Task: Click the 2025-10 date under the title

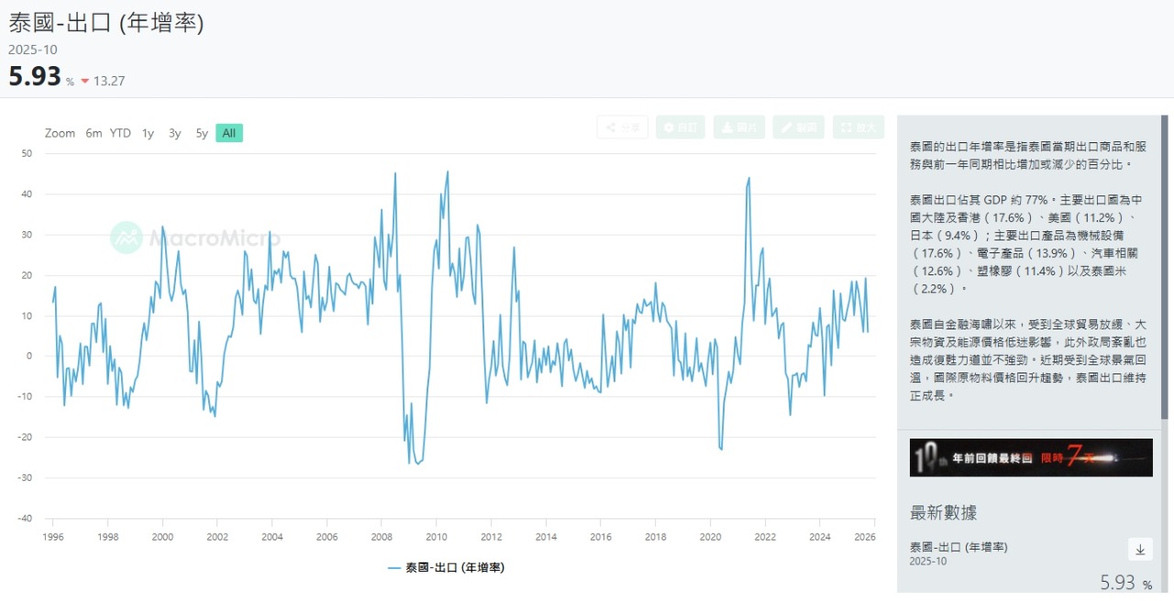Action: point(33,50)
